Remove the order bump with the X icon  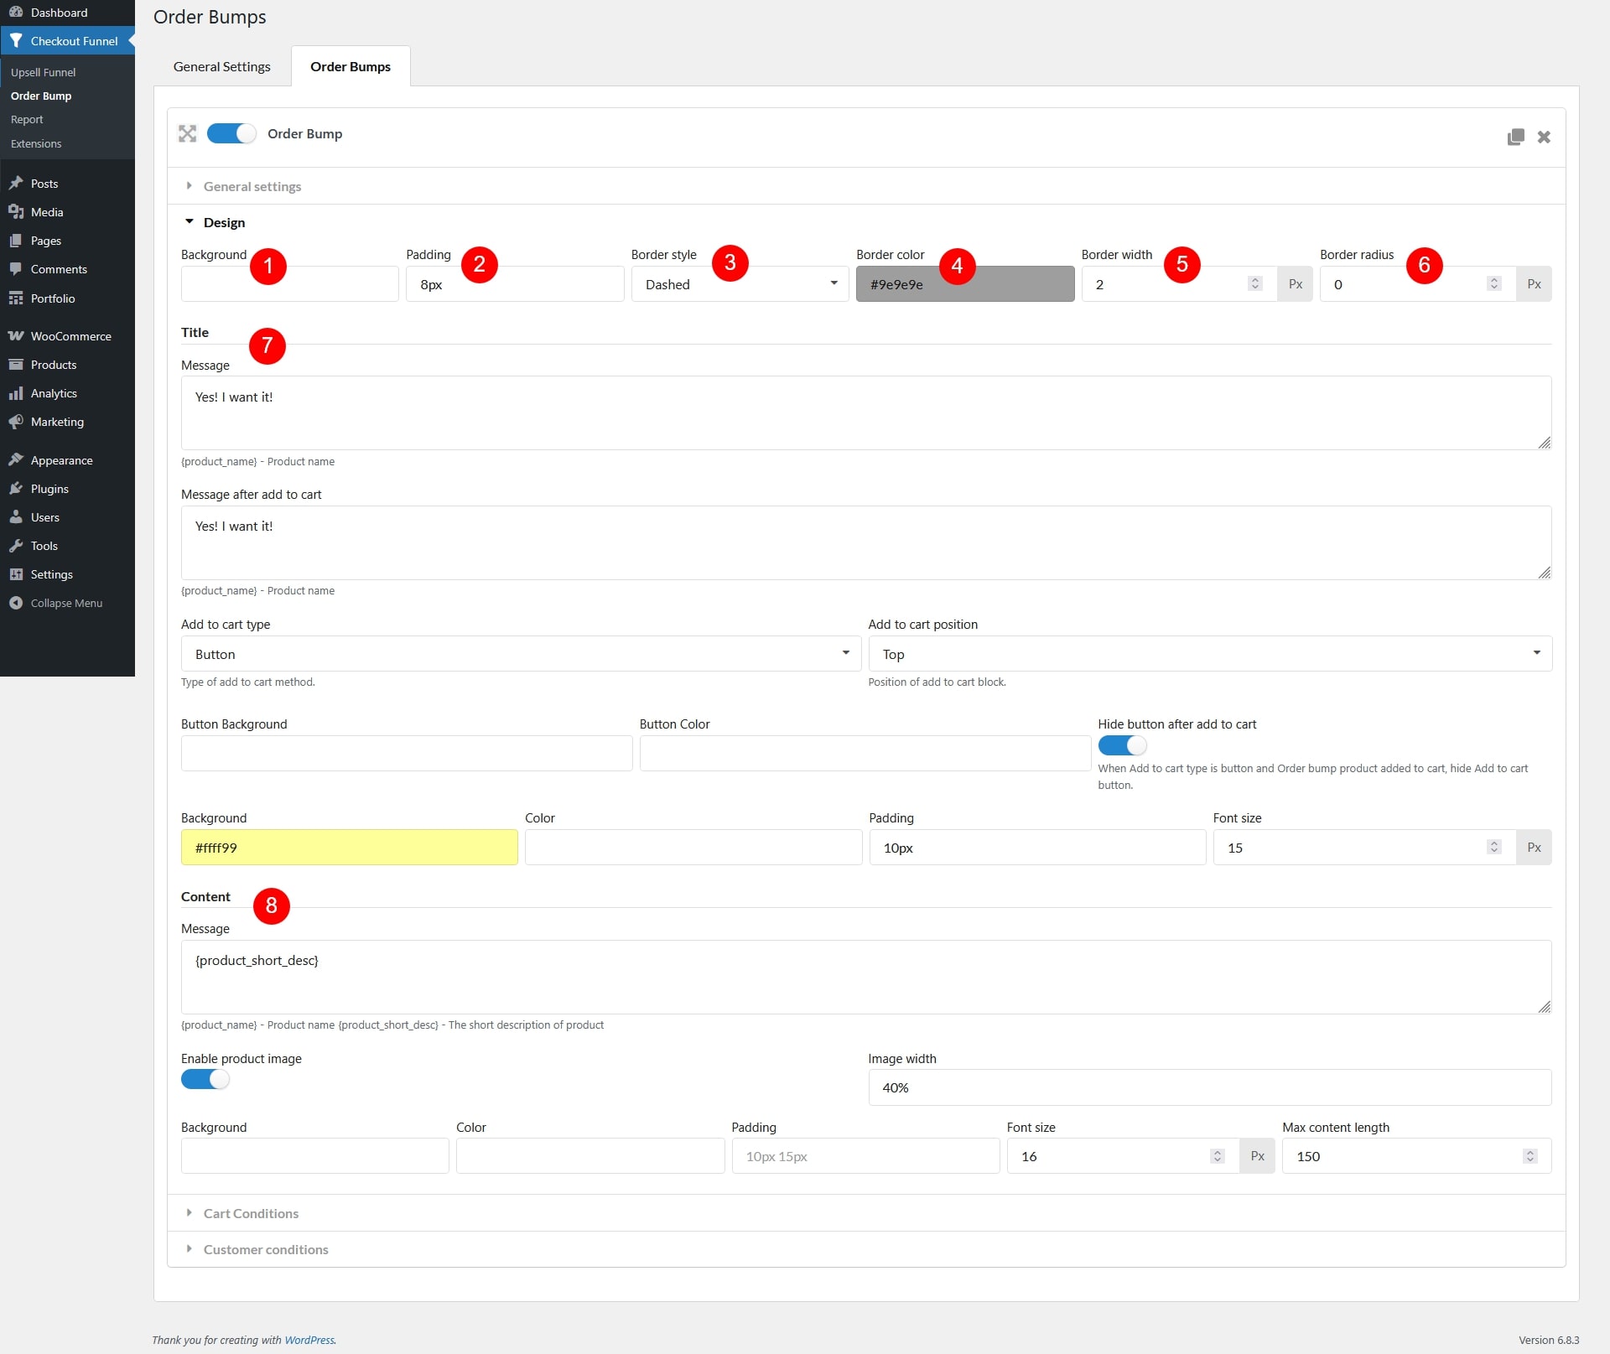[x=1544, y=137]
